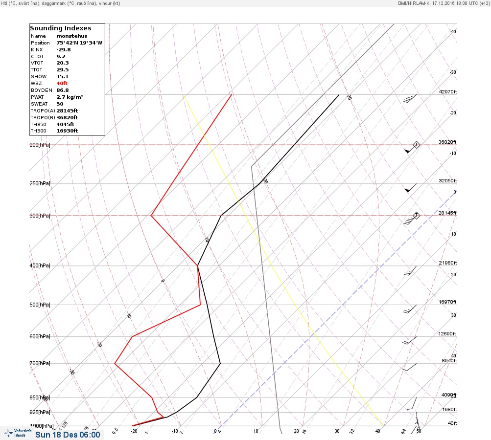Click the 32050ft altitude label
The height and width of the screenshot is (440, 491).
click(x=448, y=181)
